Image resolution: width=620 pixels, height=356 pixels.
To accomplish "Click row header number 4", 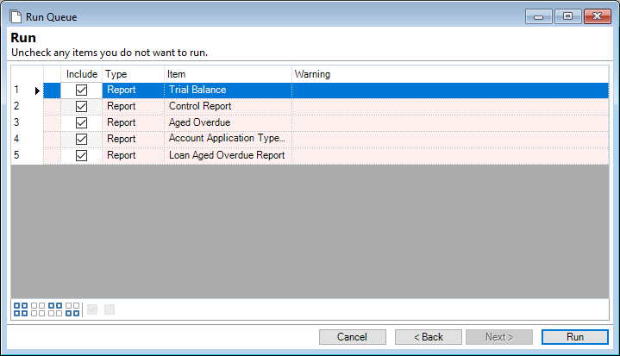I will [27, 139].
